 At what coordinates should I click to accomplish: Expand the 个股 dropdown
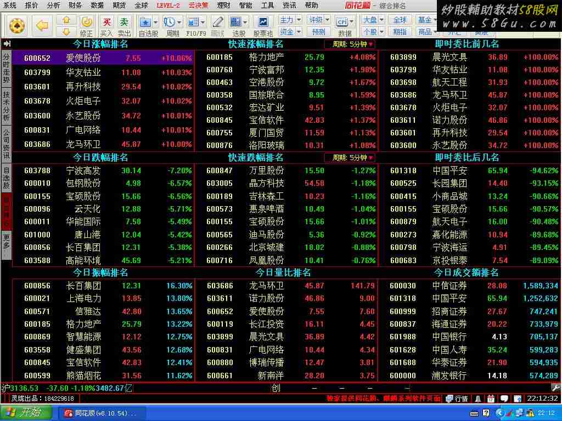tap(381, 32)
